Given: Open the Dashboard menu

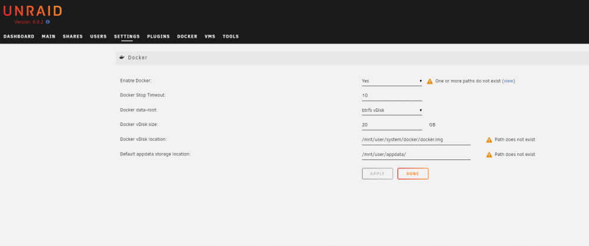Looking at the screenshot, I should [x=19, y=36].
